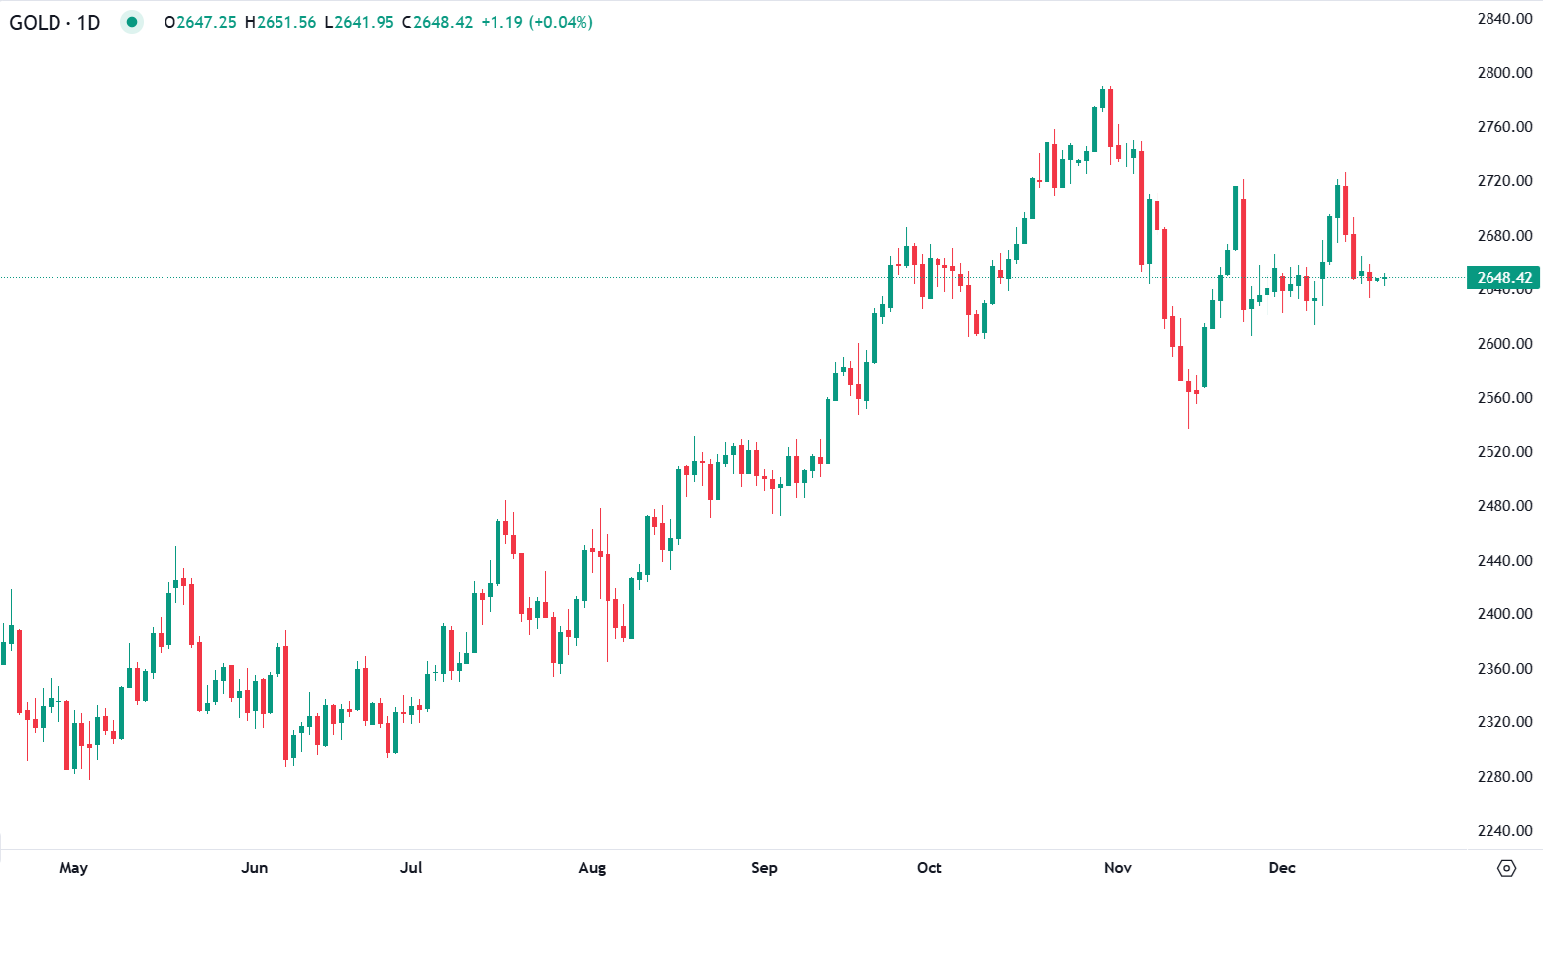Click the Oct label on time axis
This screenshot has width=1543, height=953.
coord(929,868)
